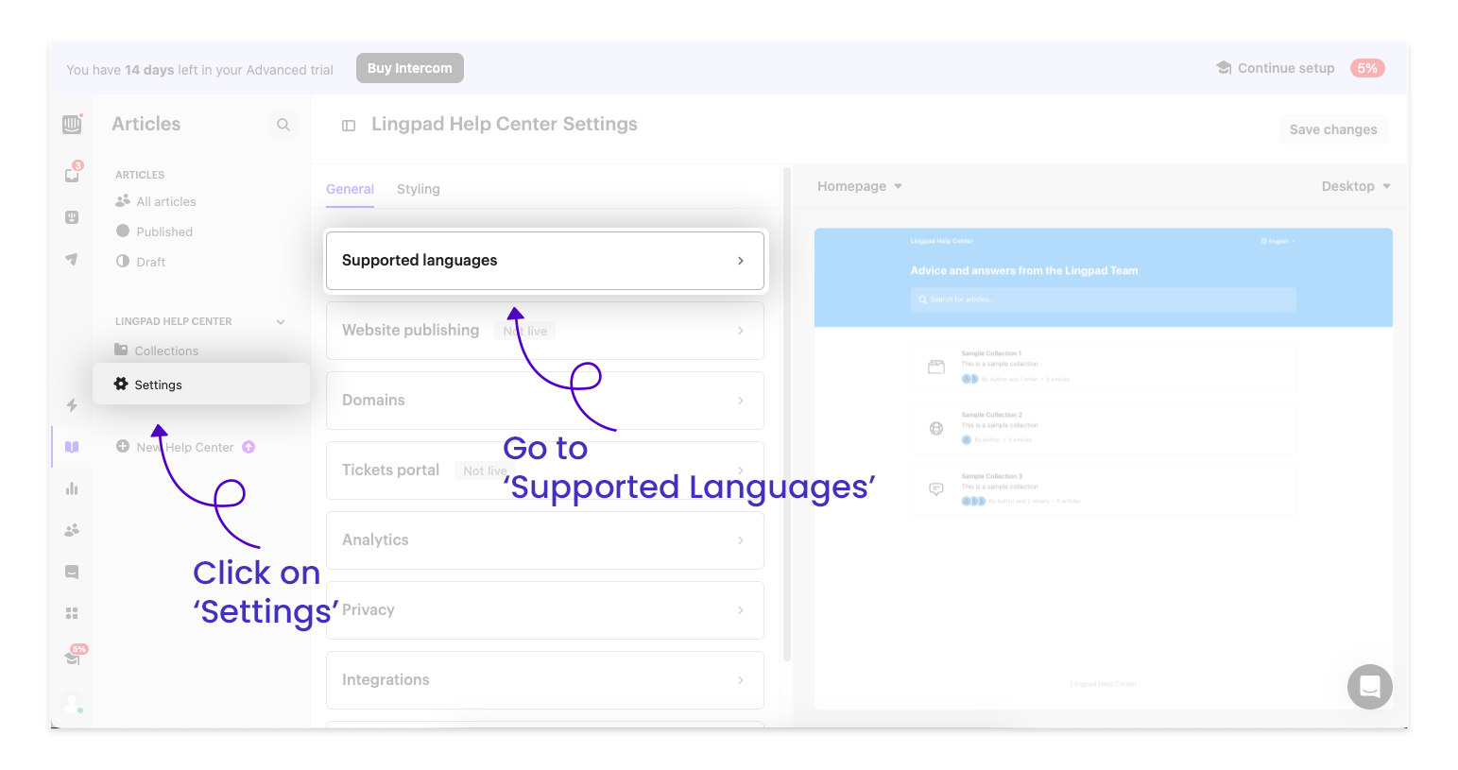Screen dimensions: 1458x770
Task: Click the Buy Intercom button
Action: coord(410,68)
